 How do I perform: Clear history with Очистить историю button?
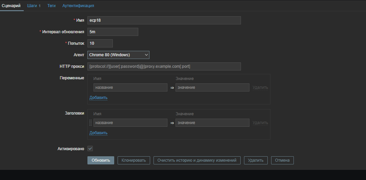pos(197,160)
